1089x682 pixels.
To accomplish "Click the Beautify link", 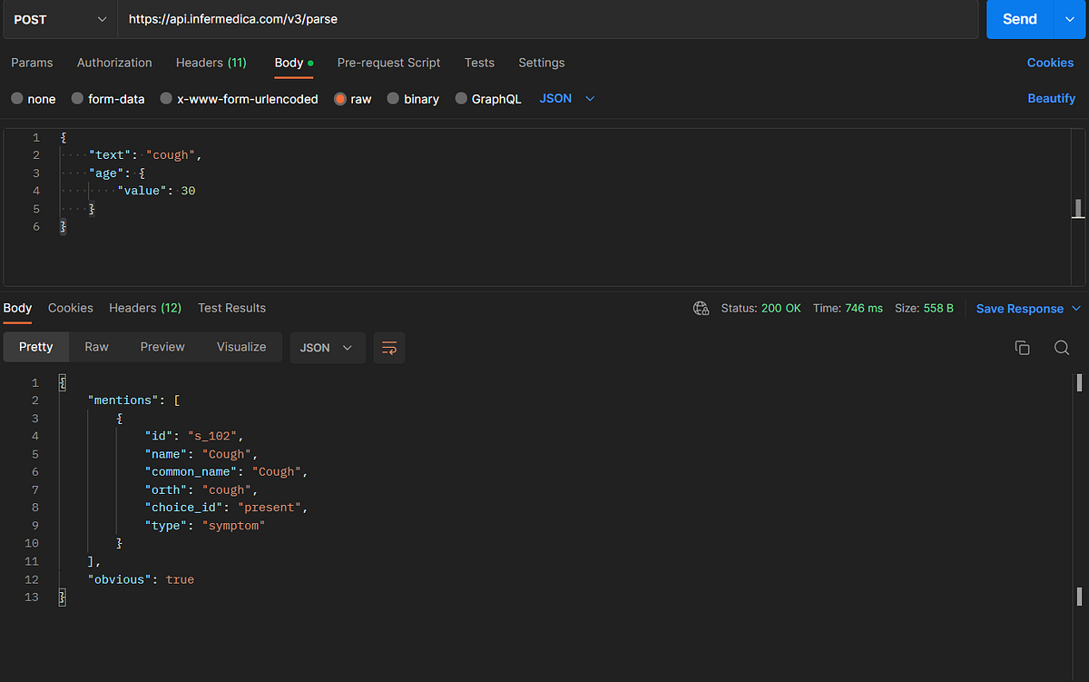I will click(1051, 98).
